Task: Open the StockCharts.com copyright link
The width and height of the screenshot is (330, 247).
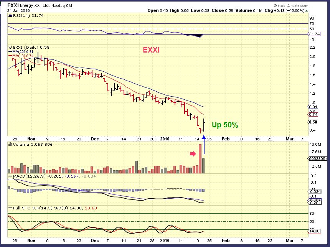Action: 291,5
